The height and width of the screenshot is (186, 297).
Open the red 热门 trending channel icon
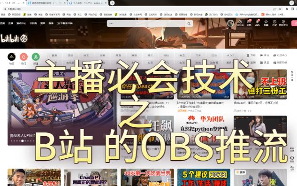(23, 57)
